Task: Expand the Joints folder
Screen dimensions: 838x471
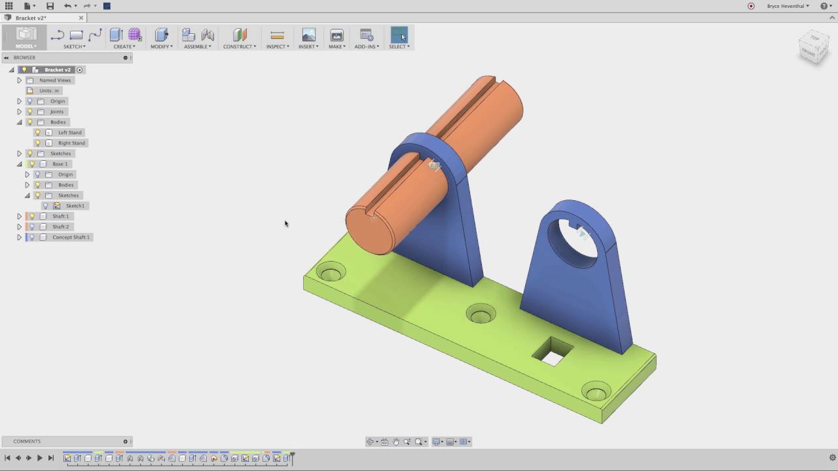Action: [19, 111]
